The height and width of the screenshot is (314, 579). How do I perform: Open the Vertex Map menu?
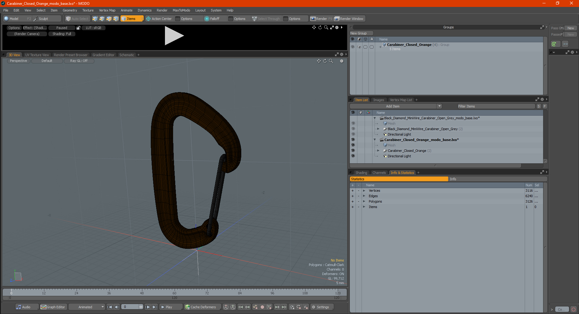(107, 10)
